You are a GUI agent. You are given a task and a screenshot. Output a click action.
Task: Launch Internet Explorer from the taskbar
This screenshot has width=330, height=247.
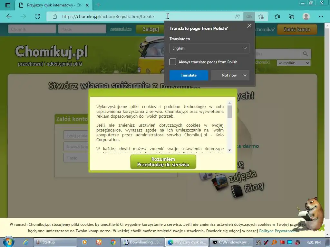pos(26,242)
